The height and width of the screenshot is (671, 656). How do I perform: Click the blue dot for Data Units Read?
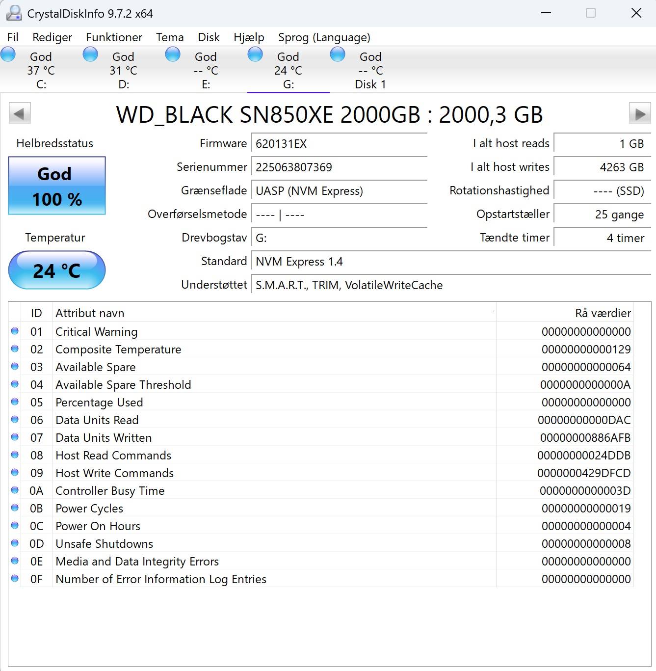[x=15, y=420]
